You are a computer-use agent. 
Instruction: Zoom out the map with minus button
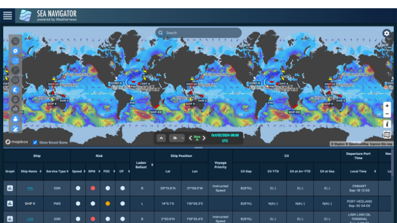click(387, 114)
